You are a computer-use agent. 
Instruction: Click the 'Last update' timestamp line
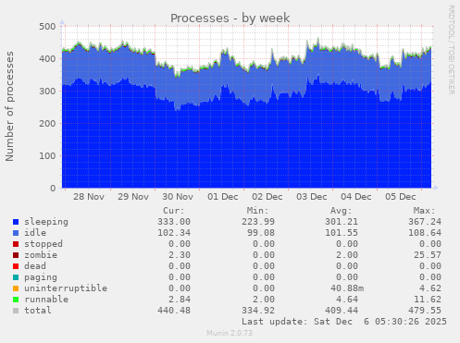[x=344, y=322]
